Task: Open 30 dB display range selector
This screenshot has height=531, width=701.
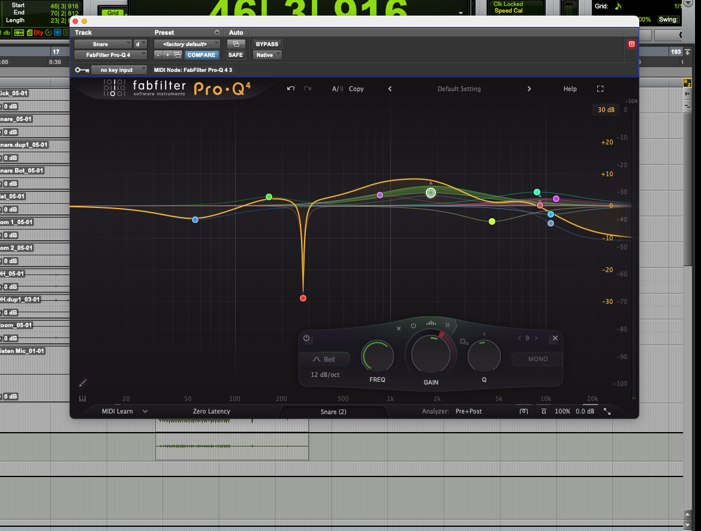Action: [606, 110]
